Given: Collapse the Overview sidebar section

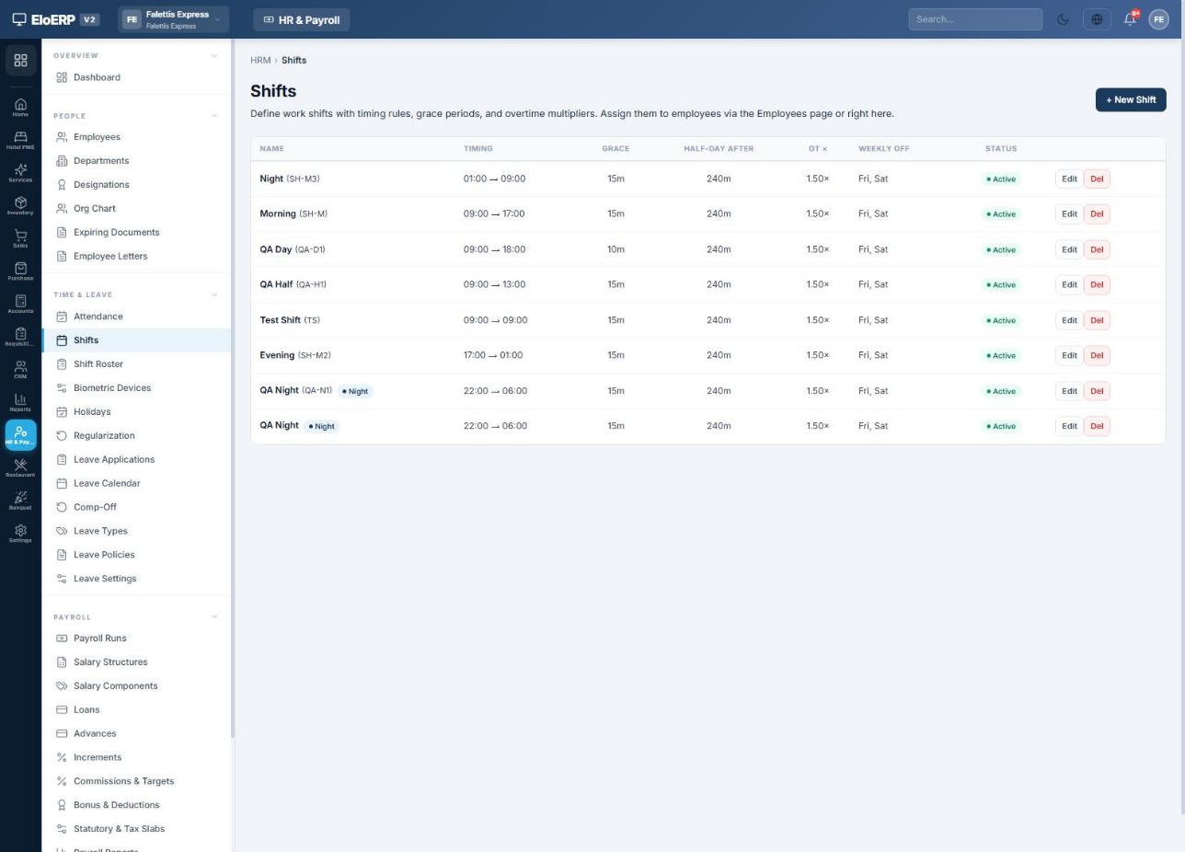Looking at the screenshot, I should [214, 56].
